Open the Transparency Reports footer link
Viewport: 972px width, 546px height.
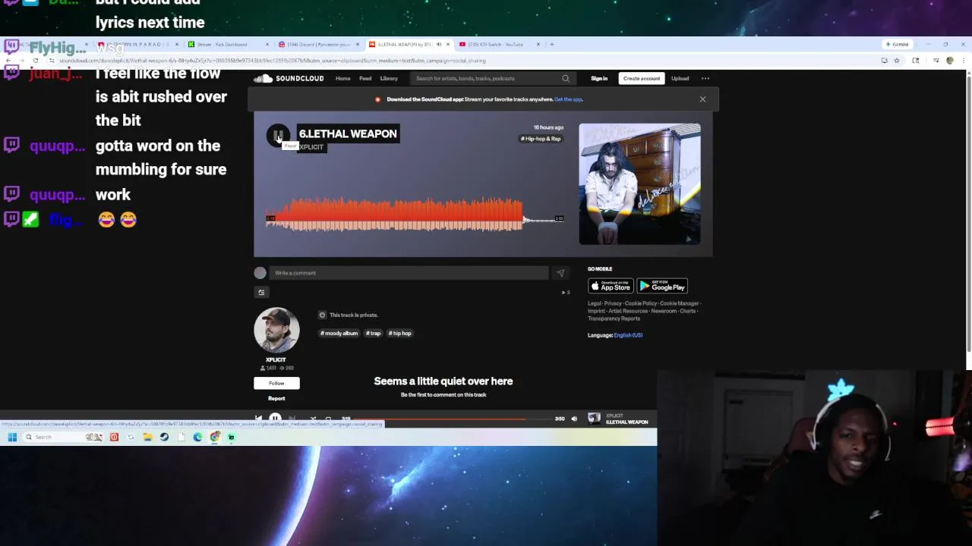click(x=614, y=318)
